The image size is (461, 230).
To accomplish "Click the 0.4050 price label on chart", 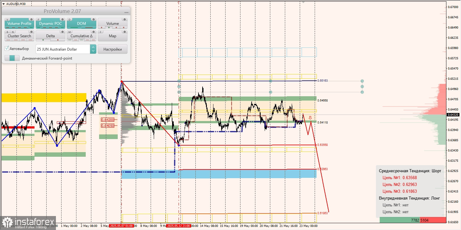I will [x=107, y=126].
